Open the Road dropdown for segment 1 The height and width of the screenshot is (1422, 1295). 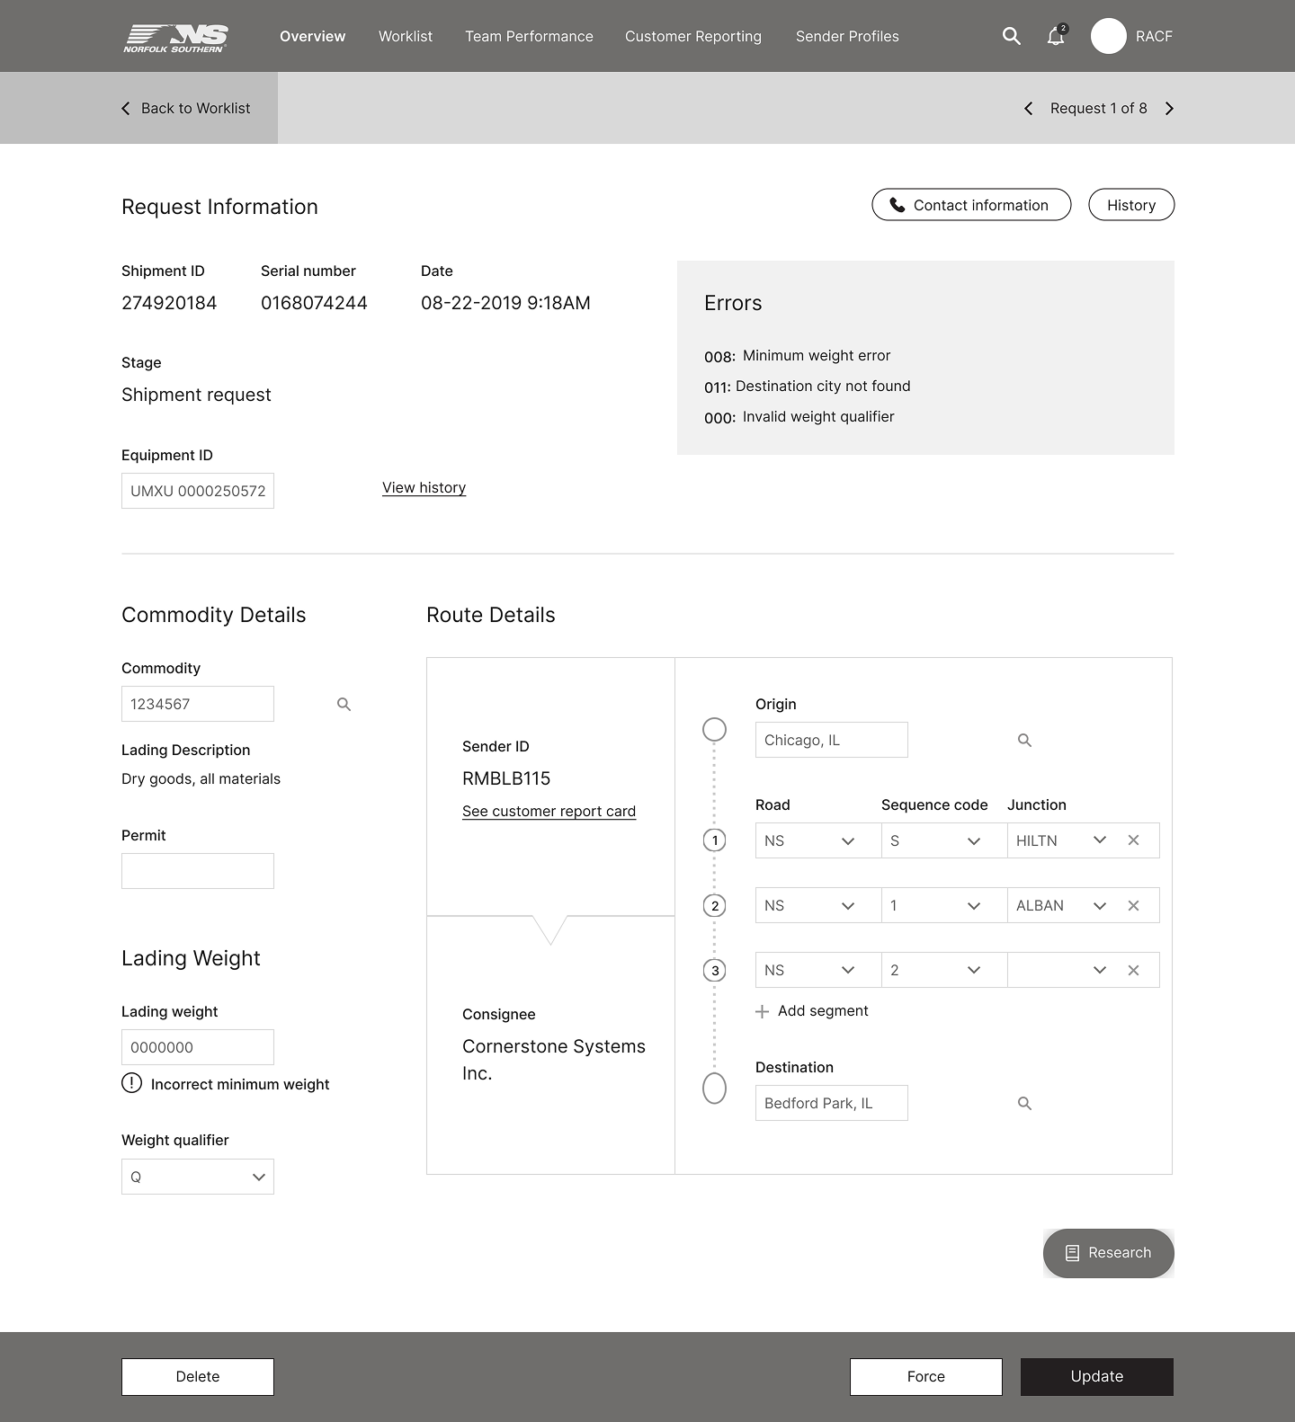tap(818, 840)
